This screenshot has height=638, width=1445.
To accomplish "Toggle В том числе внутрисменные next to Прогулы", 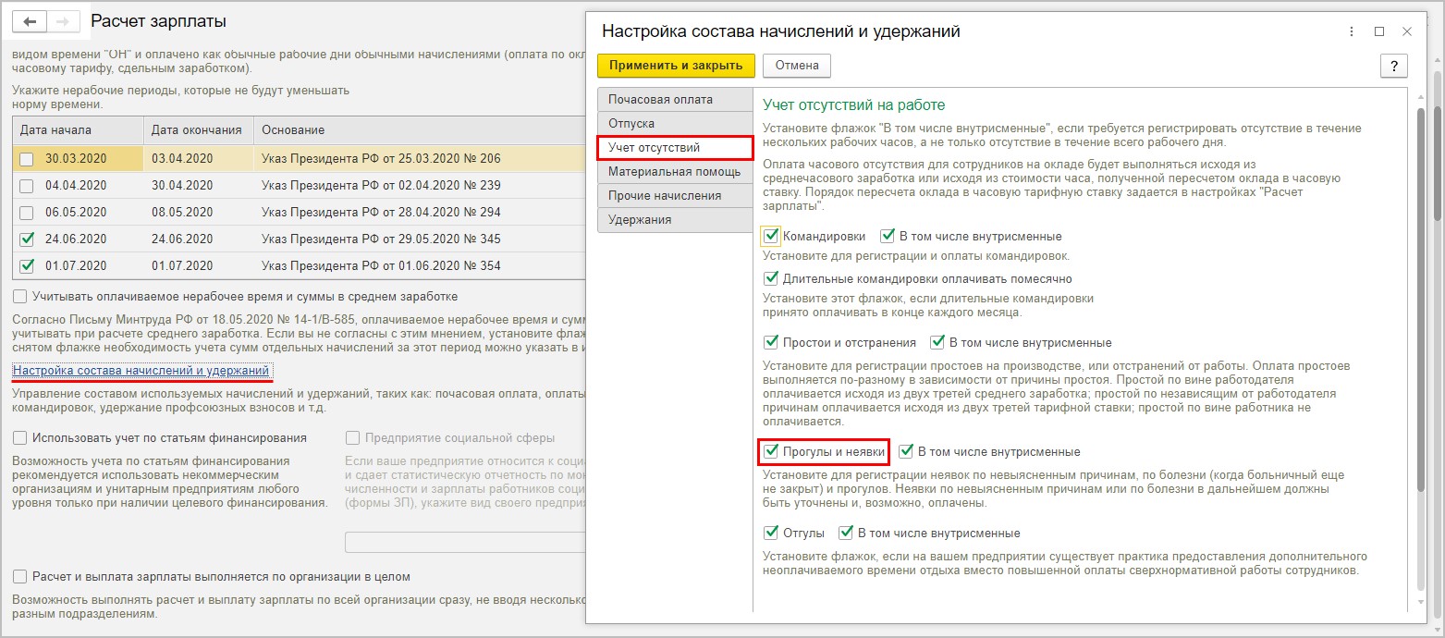I will coord(907,451).
